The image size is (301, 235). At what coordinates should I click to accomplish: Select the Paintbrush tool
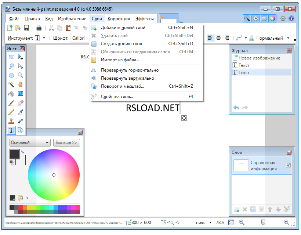(x=11, y=103)
